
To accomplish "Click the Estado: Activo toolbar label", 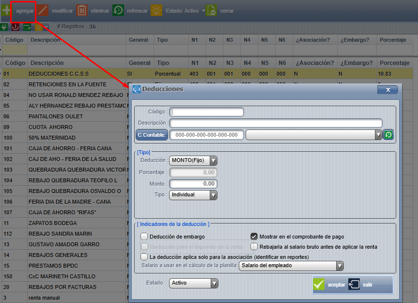I will pyautogui.click(x=182, y=11).
